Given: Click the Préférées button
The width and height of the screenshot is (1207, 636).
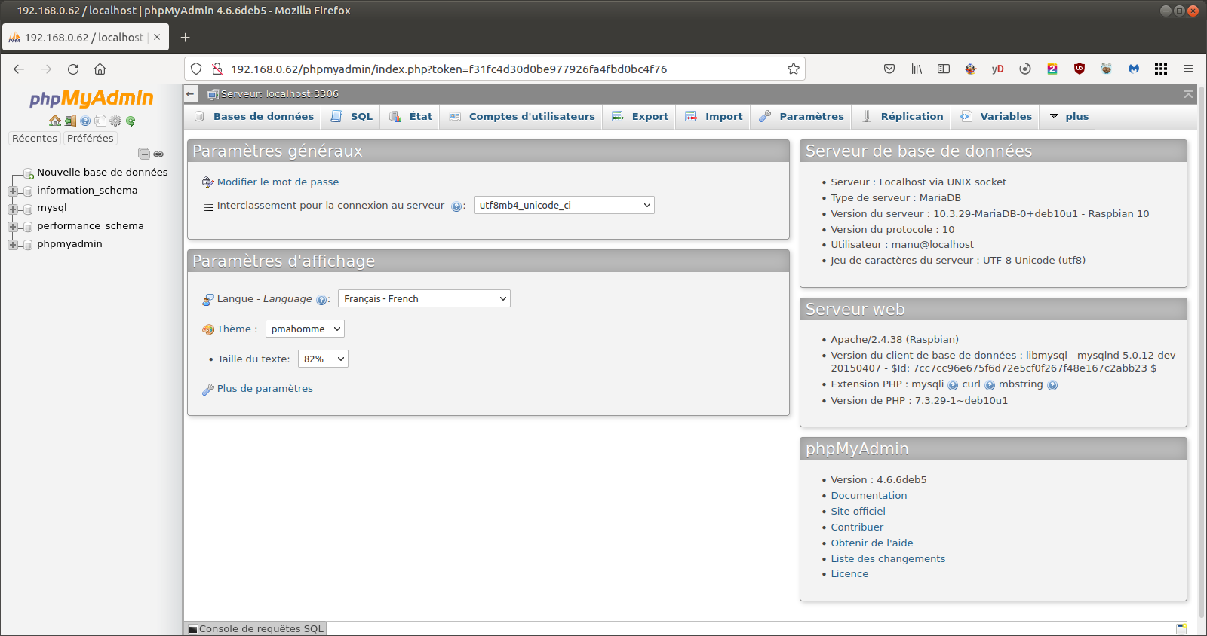Looking at the screenshot, I should coord(90,138).
